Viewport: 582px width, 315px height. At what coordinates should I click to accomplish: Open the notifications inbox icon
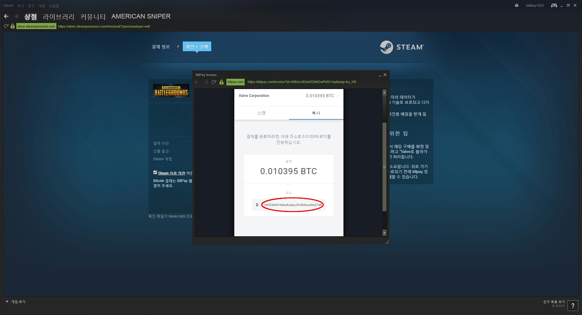tap(517, 5)
